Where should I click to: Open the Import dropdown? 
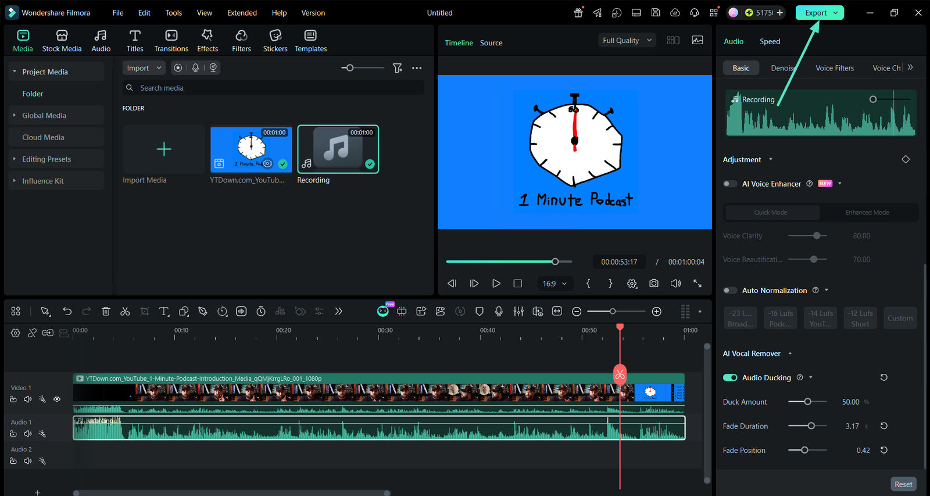click(144, 68)
